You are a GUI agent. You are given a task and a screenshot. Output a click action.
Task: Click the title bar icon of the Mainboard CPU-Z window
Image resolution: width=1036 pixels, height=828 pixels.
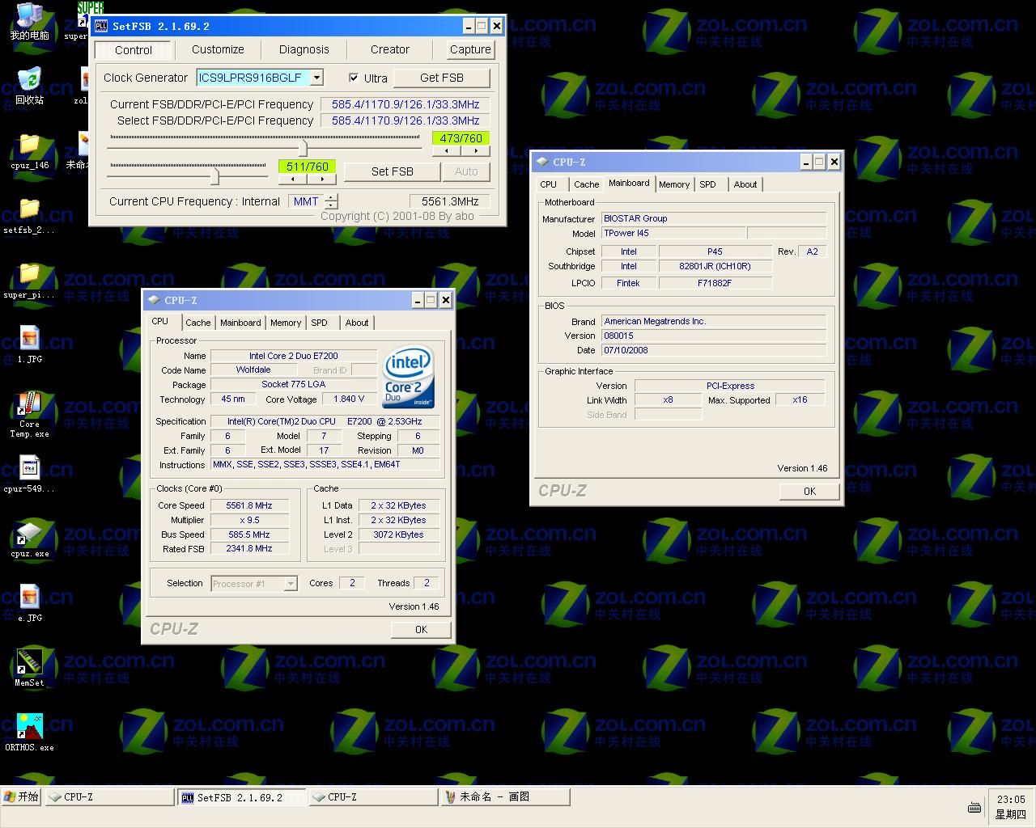(541, 162)
